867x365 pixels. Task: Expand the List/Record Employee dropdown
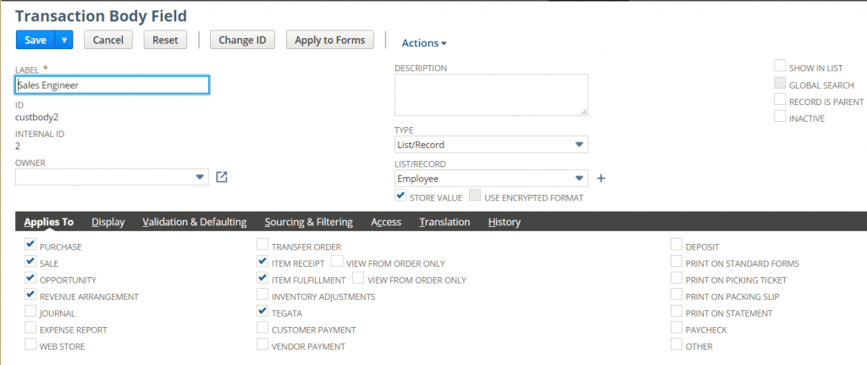pyautogui.click(x=579, y=179)
